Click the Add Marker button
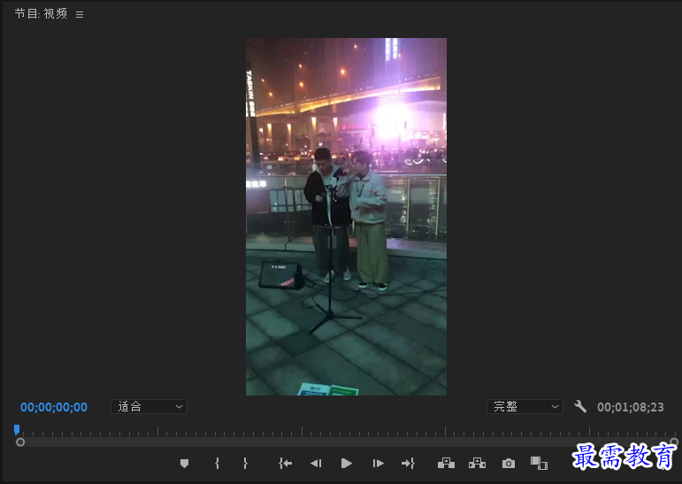 (x=184, y=464)
